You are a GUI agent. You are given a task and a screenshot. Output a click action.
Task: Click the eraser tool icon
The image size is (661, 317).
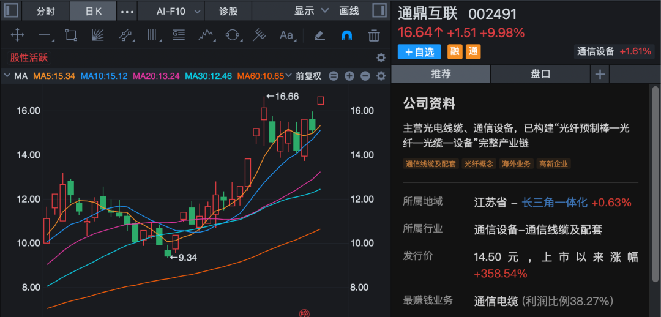coord(319,35)
